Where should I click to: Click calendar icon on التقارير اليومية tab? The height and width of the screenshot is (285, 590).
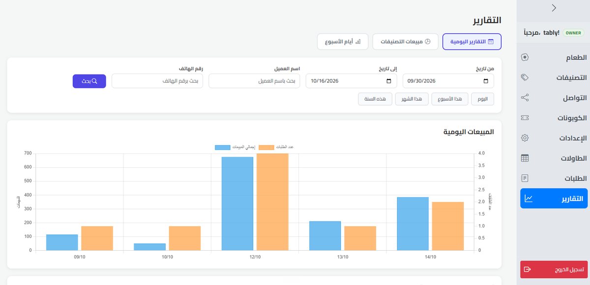490,42
